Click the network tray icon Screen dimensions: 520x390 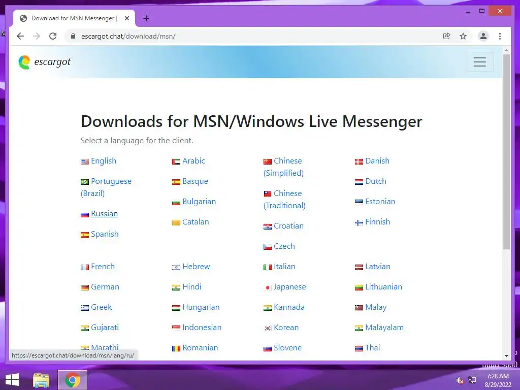472,380
